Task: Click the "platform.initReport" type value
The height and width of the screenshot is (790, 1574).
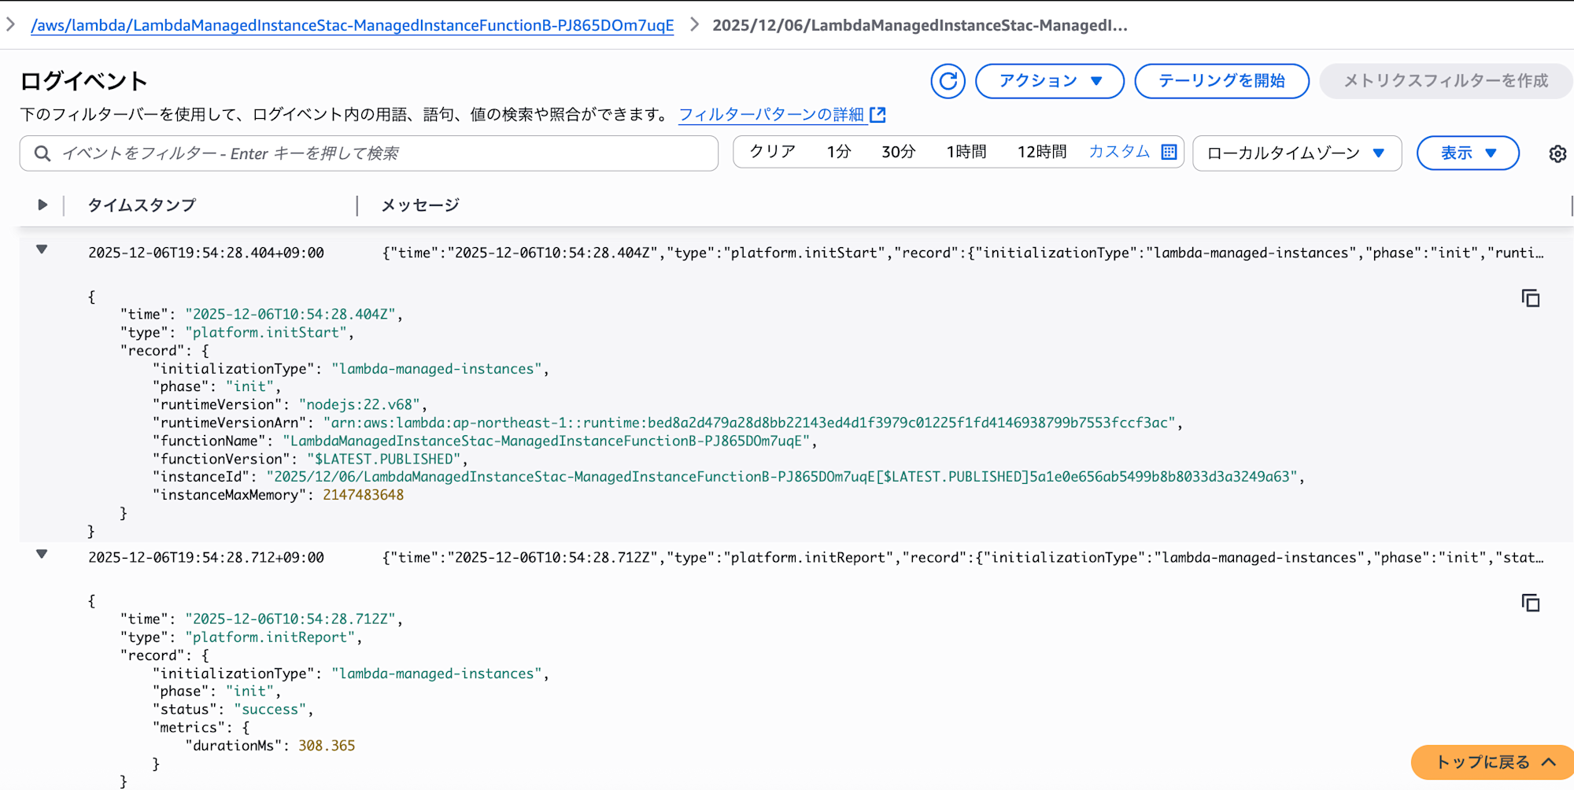Action: coord(270,637)
